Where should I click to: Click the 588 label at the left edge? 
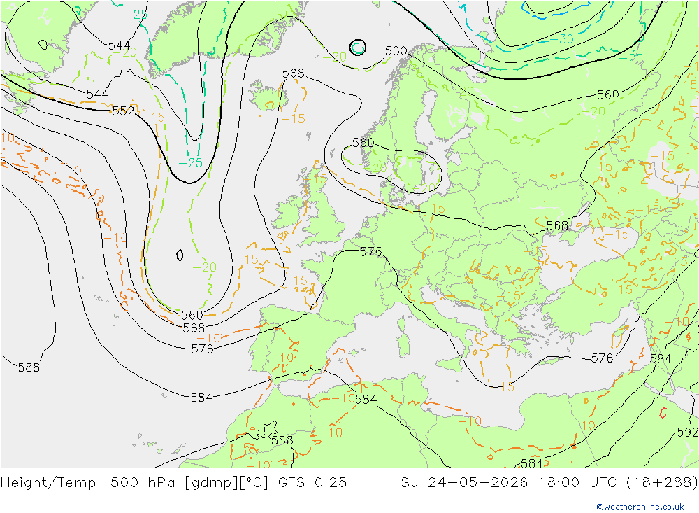click(29, 367)
